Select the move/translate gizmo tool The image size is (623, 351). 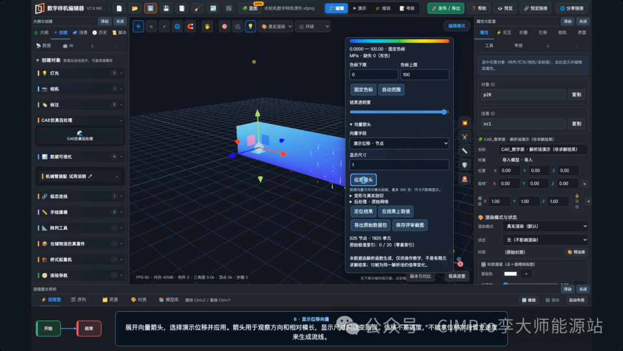(x=138, y=26)
